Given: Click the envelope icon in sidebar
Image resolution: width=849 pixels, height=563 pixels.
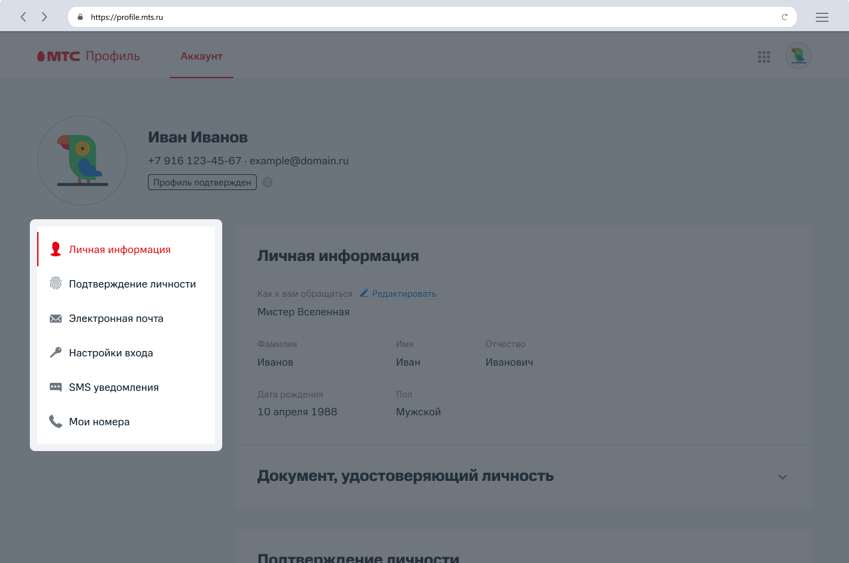Looking at the screenshot, I should coord(56,319).
